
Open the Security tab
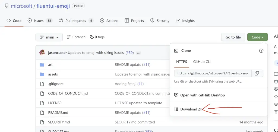click(160, 21)
